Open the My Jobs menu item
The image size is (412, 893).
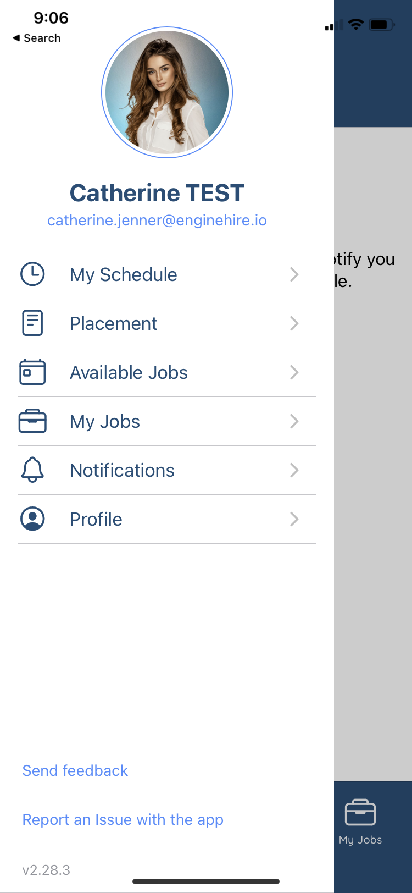[x=167, y=421]
